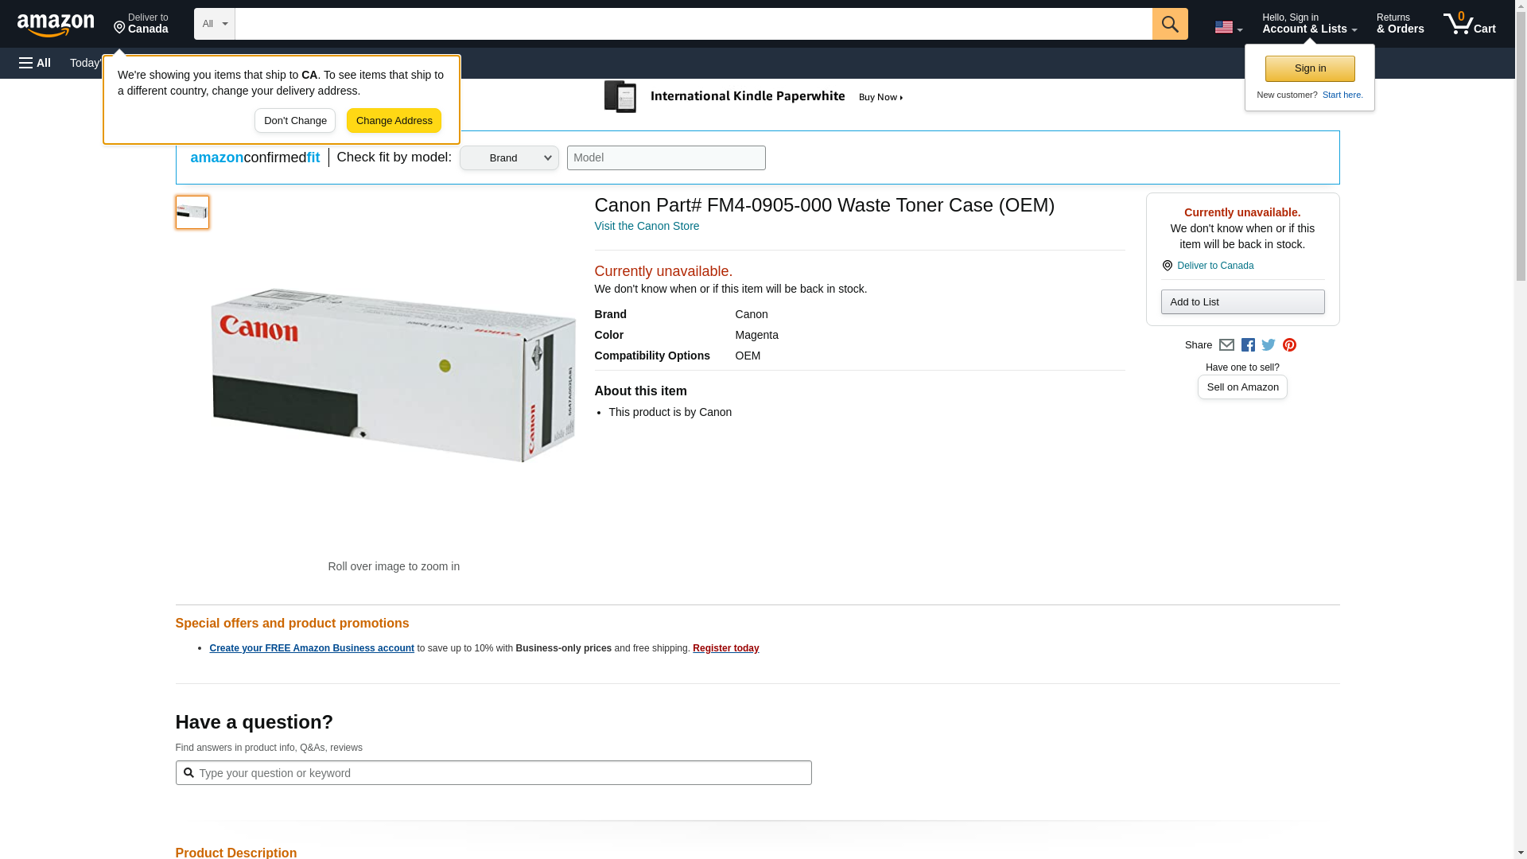Share the product via email icon
The width and height of the screenshot is (1527, 859).
pos(1226,345)
